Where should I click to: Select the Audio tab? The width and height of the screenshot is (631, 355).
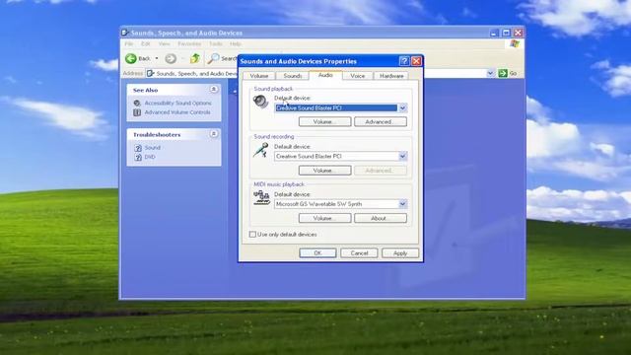325,75
